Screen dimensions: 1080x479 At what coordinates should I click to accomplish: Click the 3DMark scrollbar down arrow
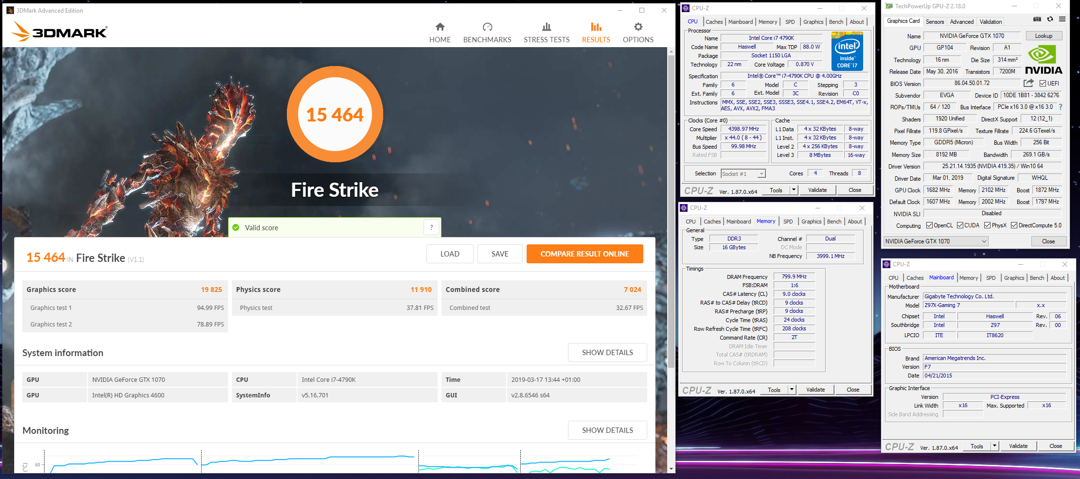click(x=671, y=469)
